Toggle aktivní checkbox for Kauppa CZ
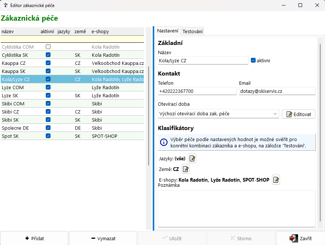This screenshot has width=325, height=245. coord(48,63)
